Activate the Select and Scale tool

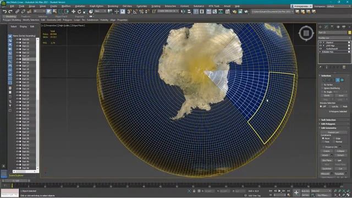tap(85, 12)
